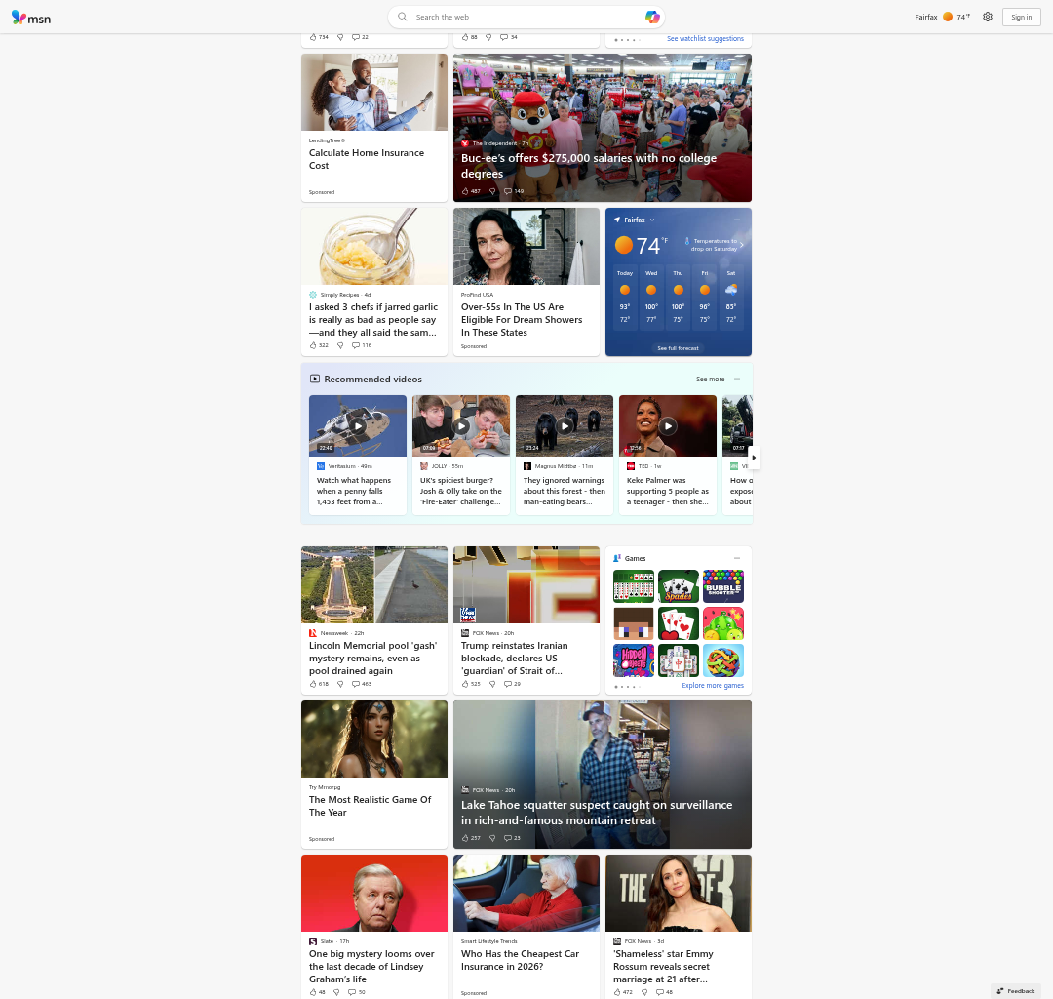Launch the Mahjong game tile
The width and height of the screenshot is (1053, 999).
(679, 660)
